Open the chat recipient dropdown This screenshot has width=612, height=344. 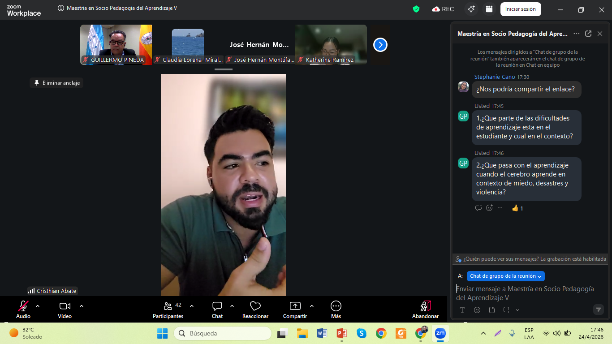505,276
